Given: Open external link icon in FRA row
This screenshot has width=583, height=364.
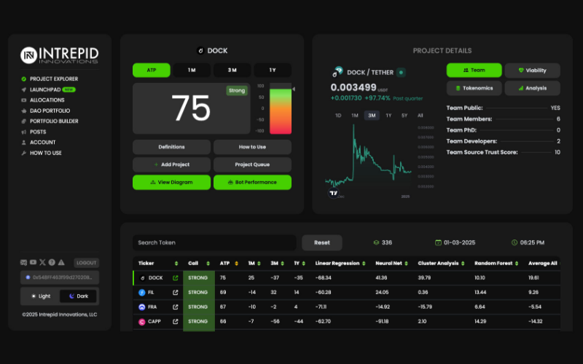Looking at the screenshot, I should (175, 306).
